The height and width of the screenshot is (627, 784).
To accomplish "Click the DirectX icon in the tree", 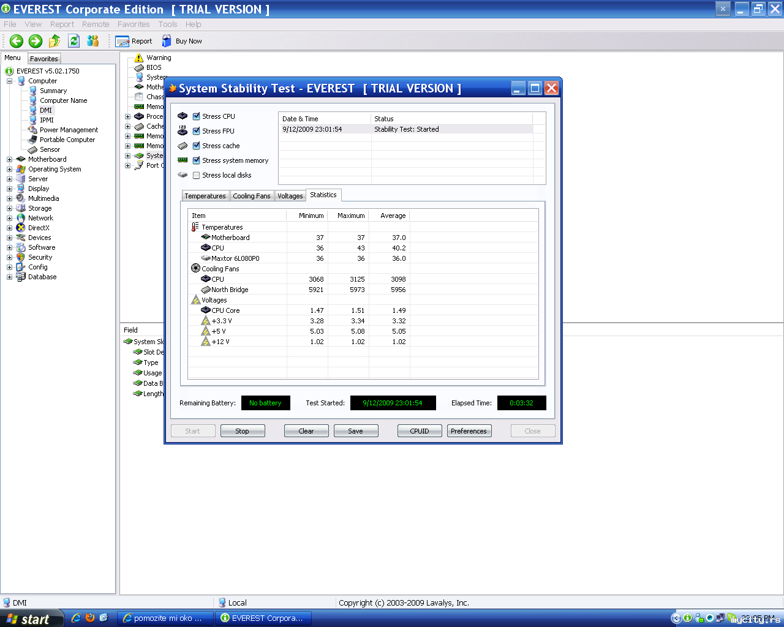I will coord(21,228).
